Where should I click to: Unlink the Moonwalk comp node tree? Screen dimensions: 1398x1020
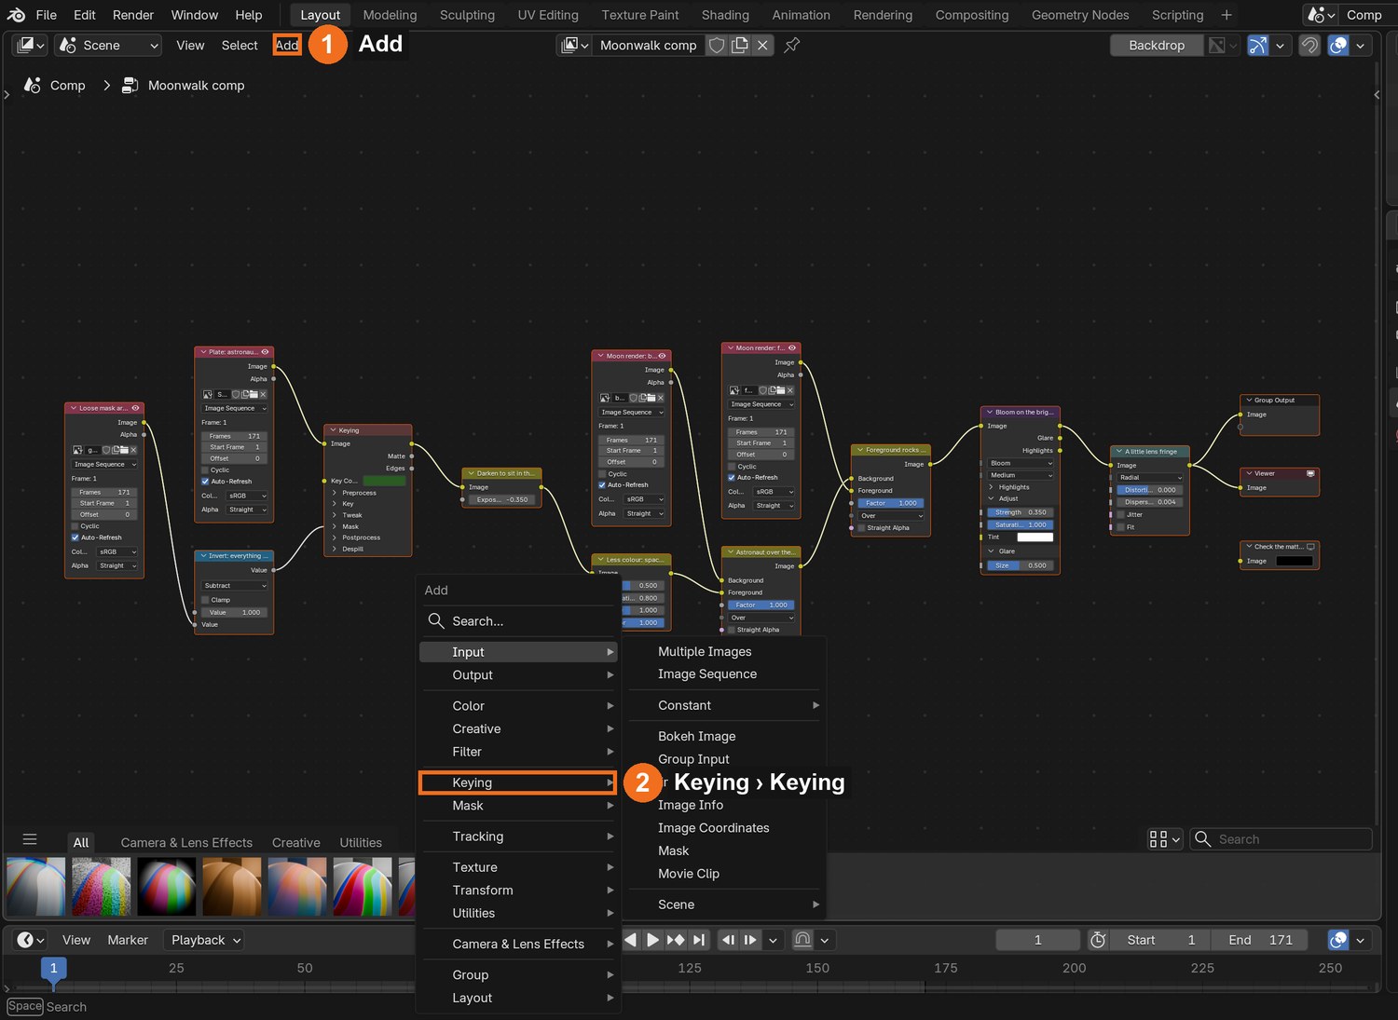coord(762,45)
